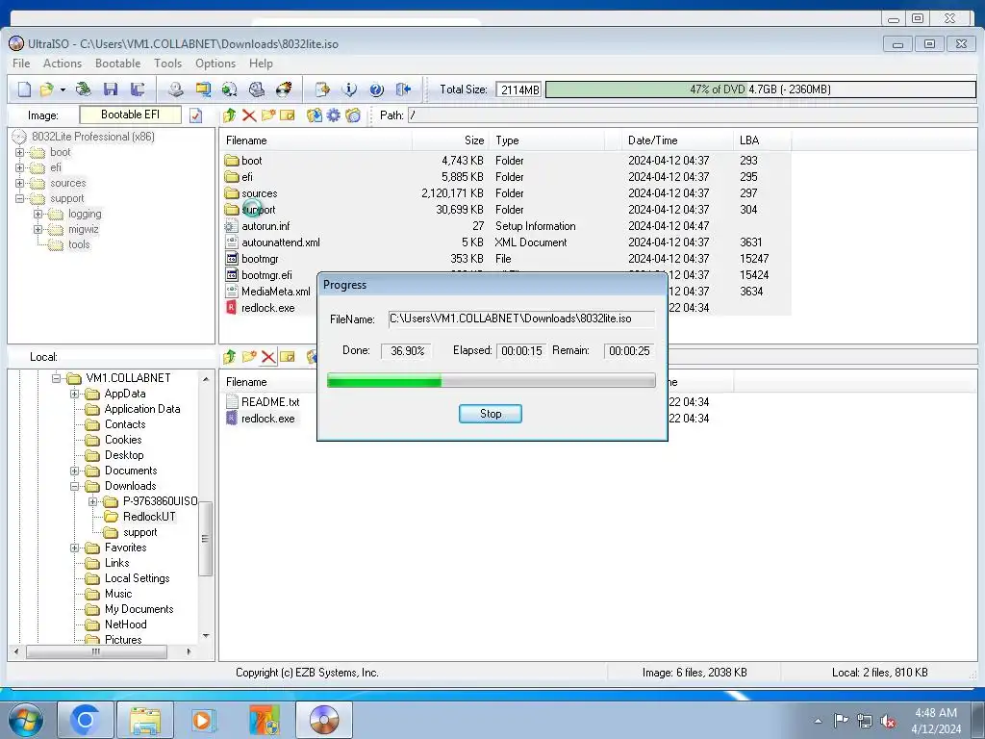Click the Save floppy disk icon
Viewport: 985px width, 739px height.
(x=111, y=89)
